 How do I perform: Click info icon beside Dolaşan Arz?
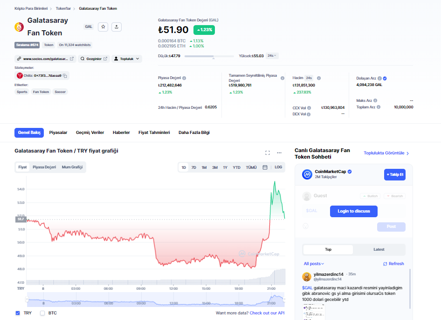(x=380, y=78)
